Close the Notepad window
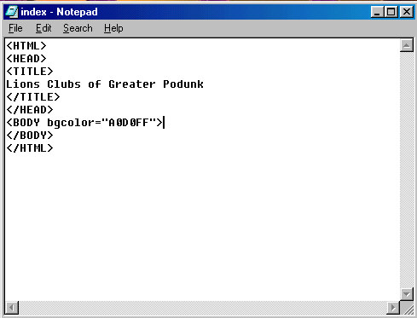417x318 pixels. (x=407, y=12)
